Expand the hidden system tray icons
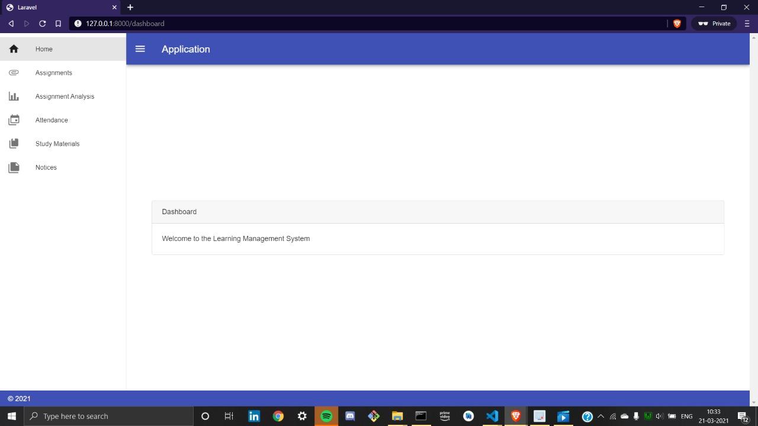Image resolution: width=758 pixels, height=426 pixels. point(600,416)
